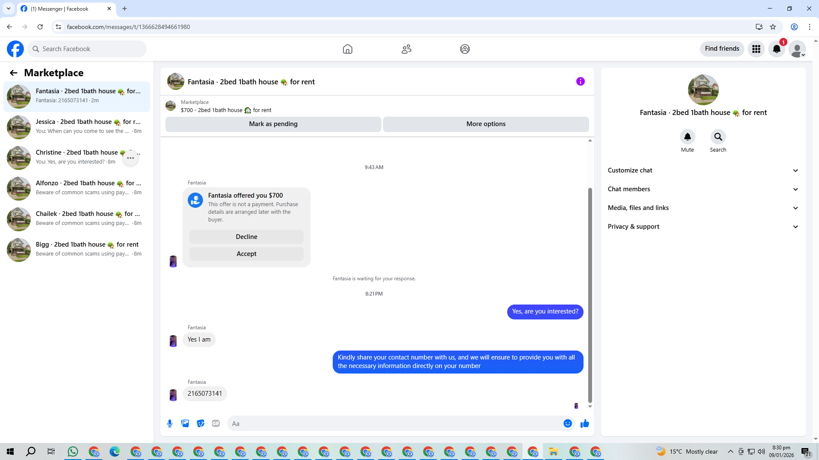The width and height of the screenshot is (819, 460).
Task: Expand Privacy & support section
Action: (703, 227)
